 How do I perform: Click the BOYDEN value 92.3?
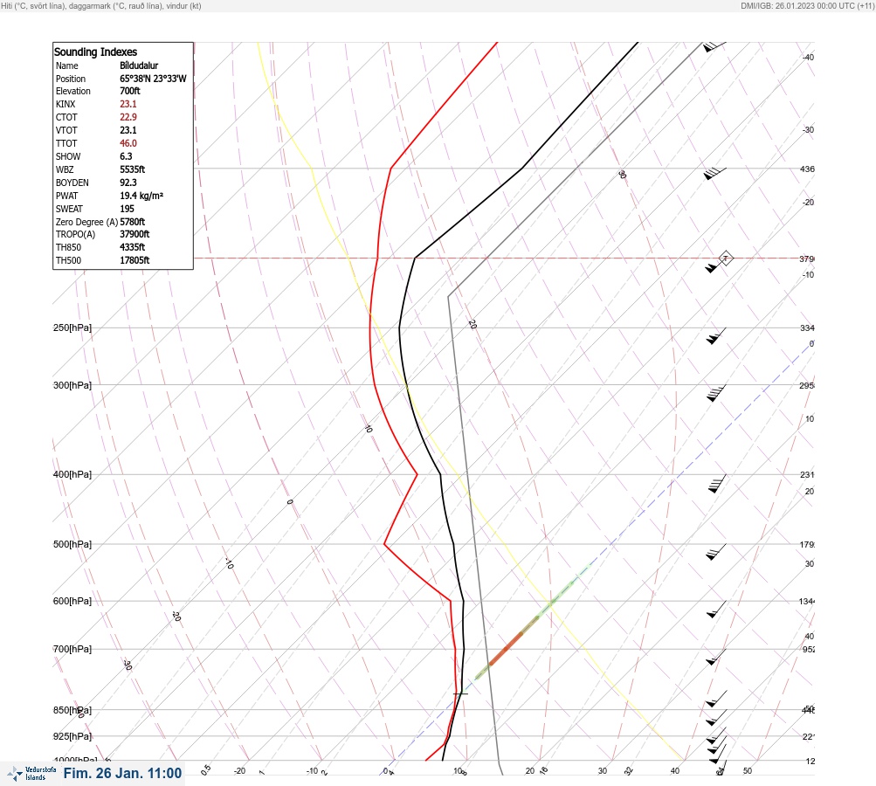pyautogui.click(x=128, y=183)
